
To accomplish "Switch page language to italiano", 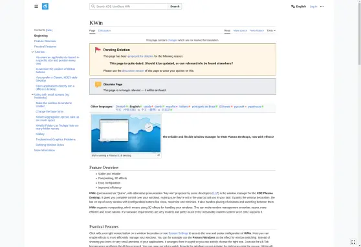I will 184,107.
